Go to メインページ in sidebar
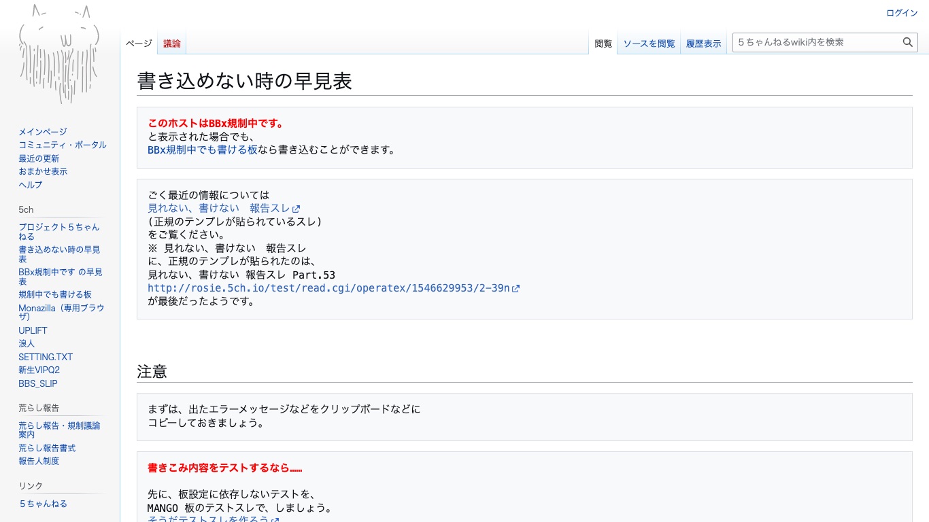Image resolution: width=929 pixels, height=522 pixels. (43, 132)
